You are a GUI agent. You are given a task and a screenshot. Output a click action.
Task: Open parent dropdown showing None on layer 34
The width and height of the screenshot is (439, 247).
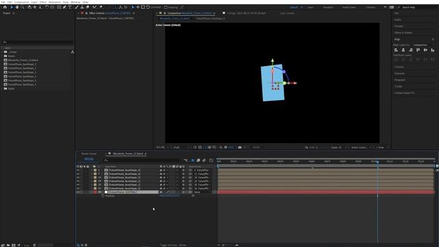point(202,192)
